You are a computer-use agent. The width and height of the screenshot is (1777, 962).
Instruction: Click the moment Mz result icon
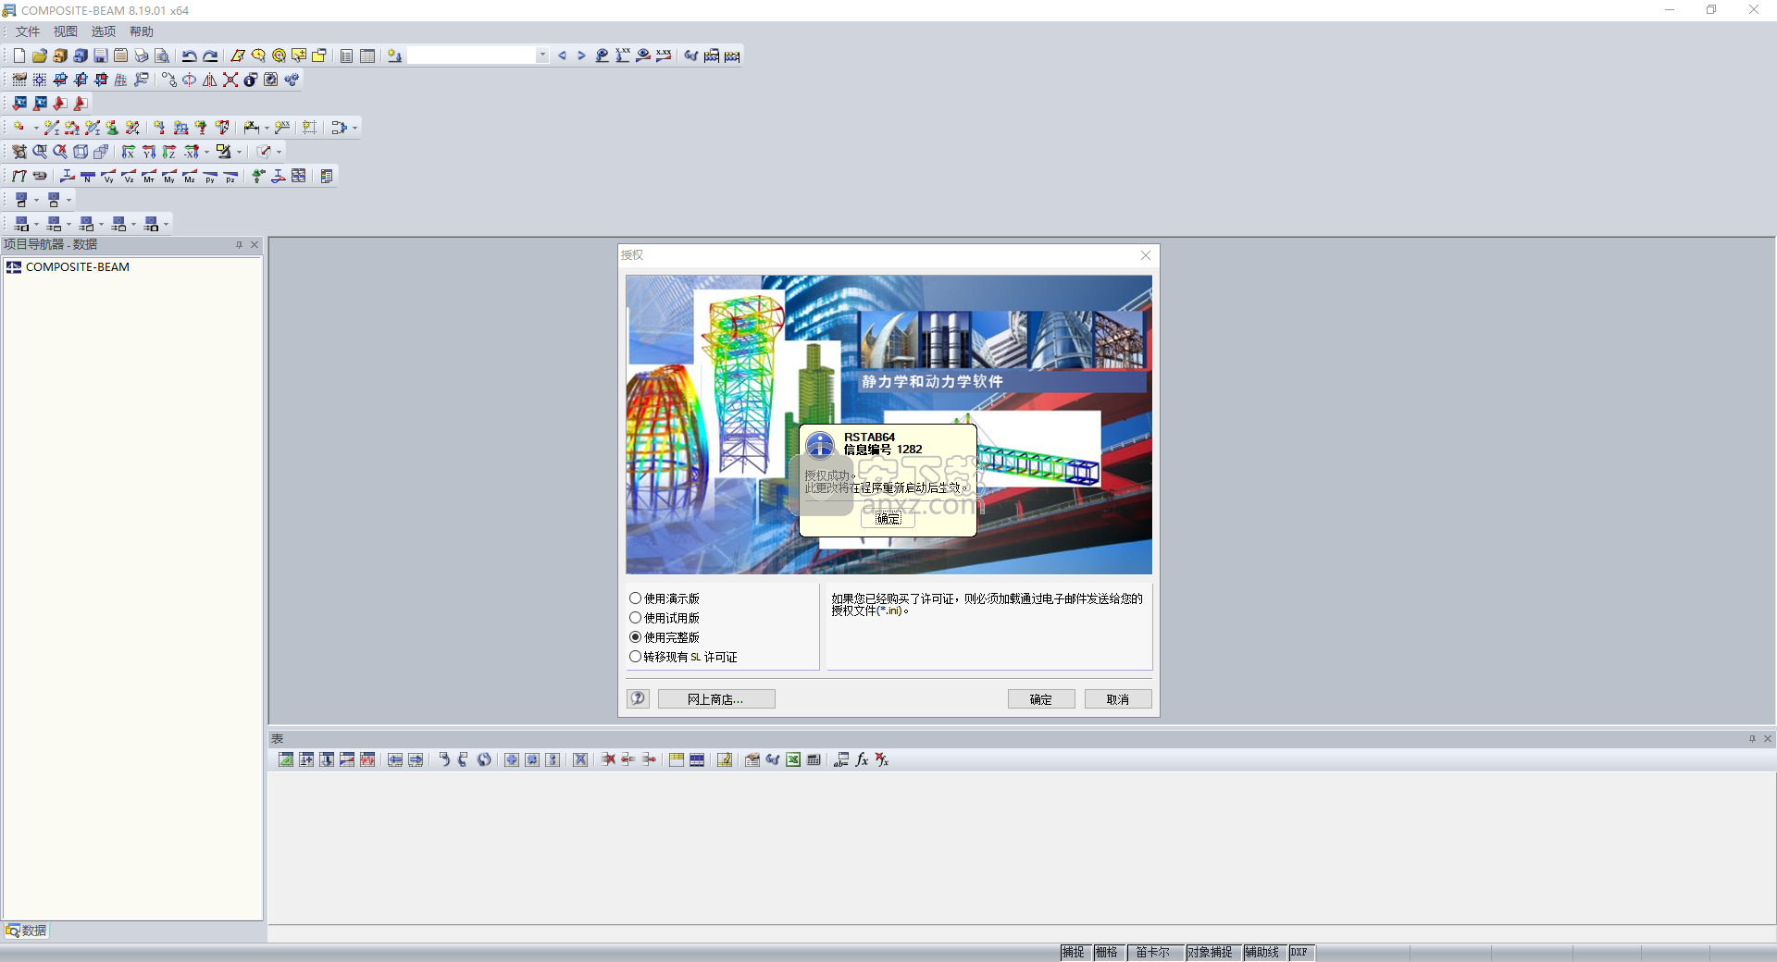click(190, 176)
